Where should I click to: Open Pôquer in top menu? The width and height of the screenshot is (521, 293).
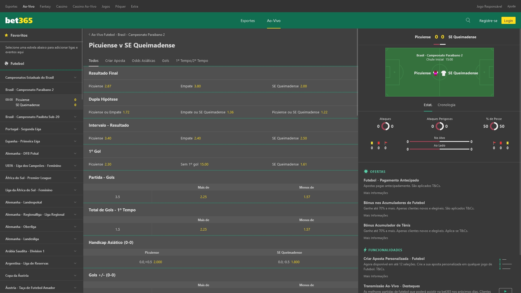(x=120, y=7)
